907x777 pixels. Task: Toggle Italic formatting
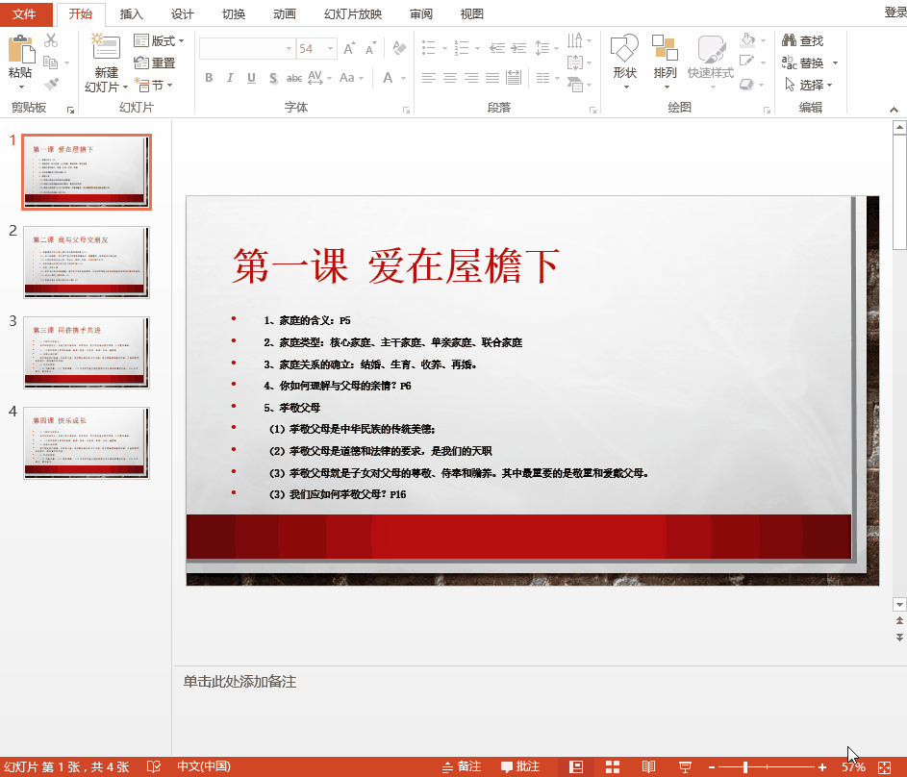pos(230,78)
